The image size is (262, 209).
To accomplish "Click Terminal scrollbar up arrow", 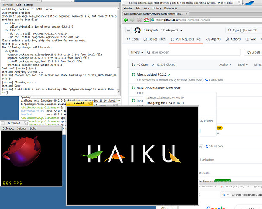I will click(x=118, y=8).
